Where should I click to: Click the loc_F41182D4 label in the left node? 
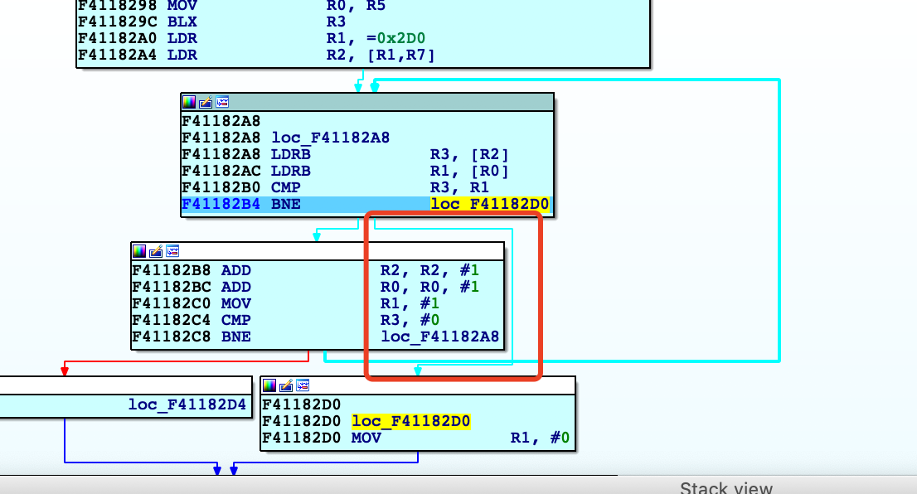[187, 404]
